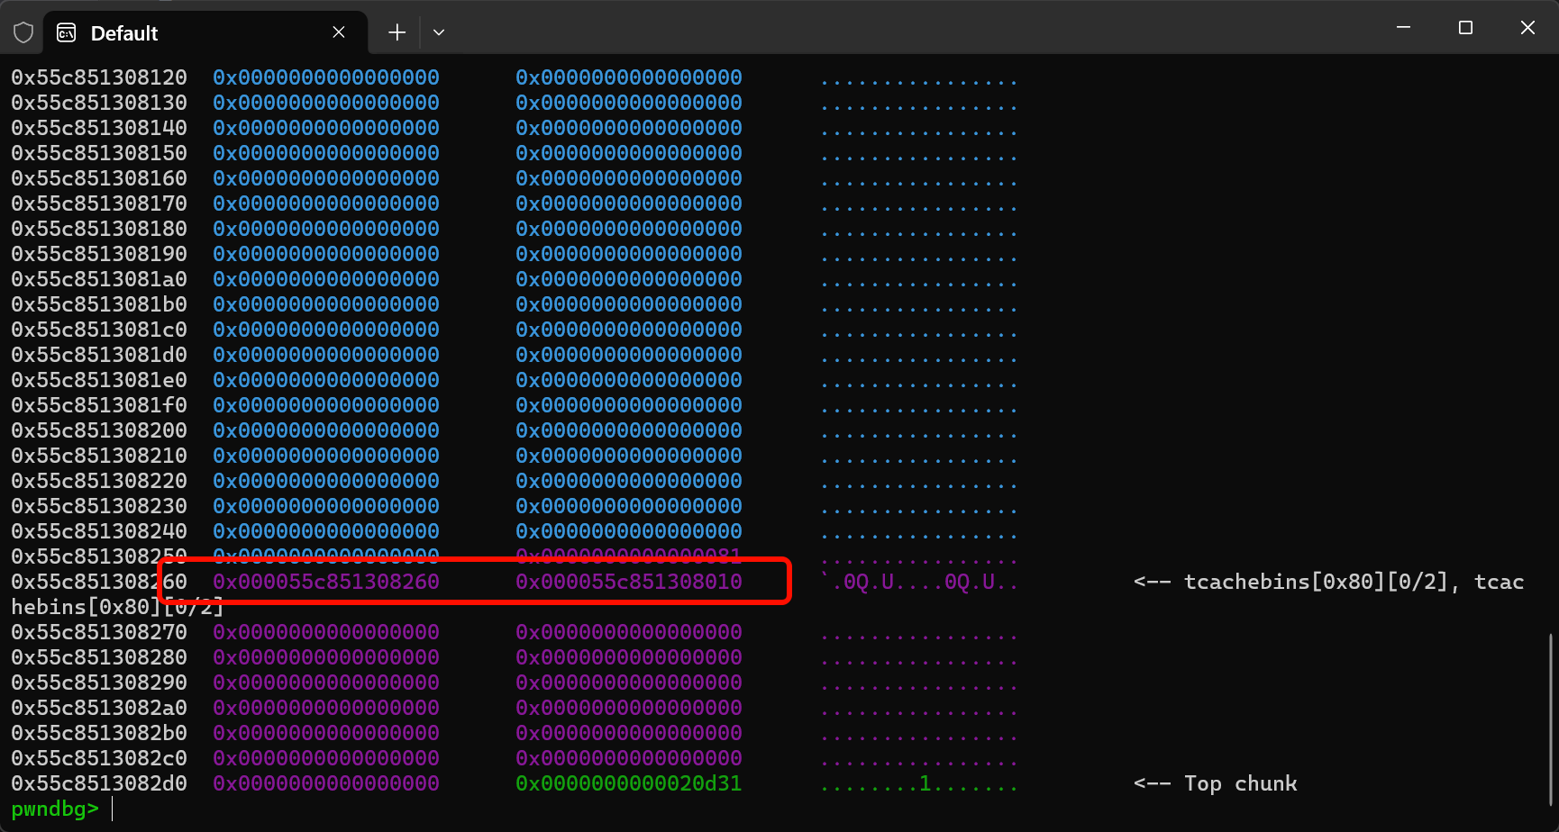Click address 0x55c851308270
This screenshot has height=832, width=1559.
(99, 632)
